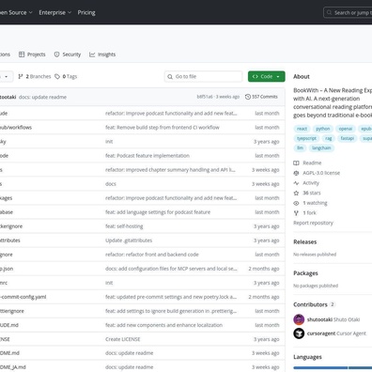
Task: Open the latest commit 'docs: update readme'
Action: (x=42, y=97)
